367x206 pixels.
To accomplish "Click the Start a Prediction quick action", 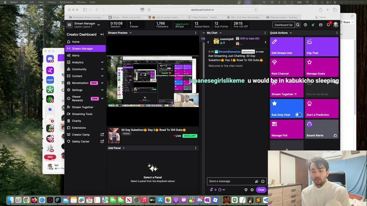I will coord(322,108).
